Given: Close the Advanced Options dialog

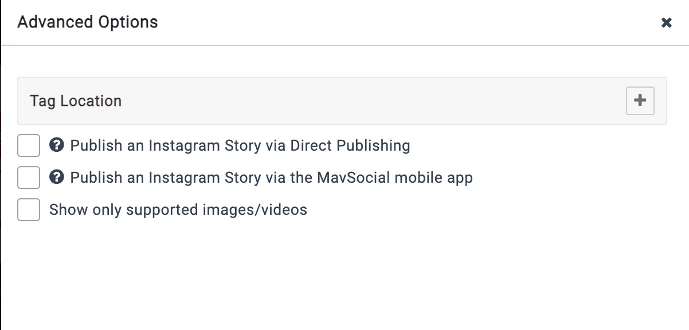Looking at the screenshot, I should click(666, 23).
